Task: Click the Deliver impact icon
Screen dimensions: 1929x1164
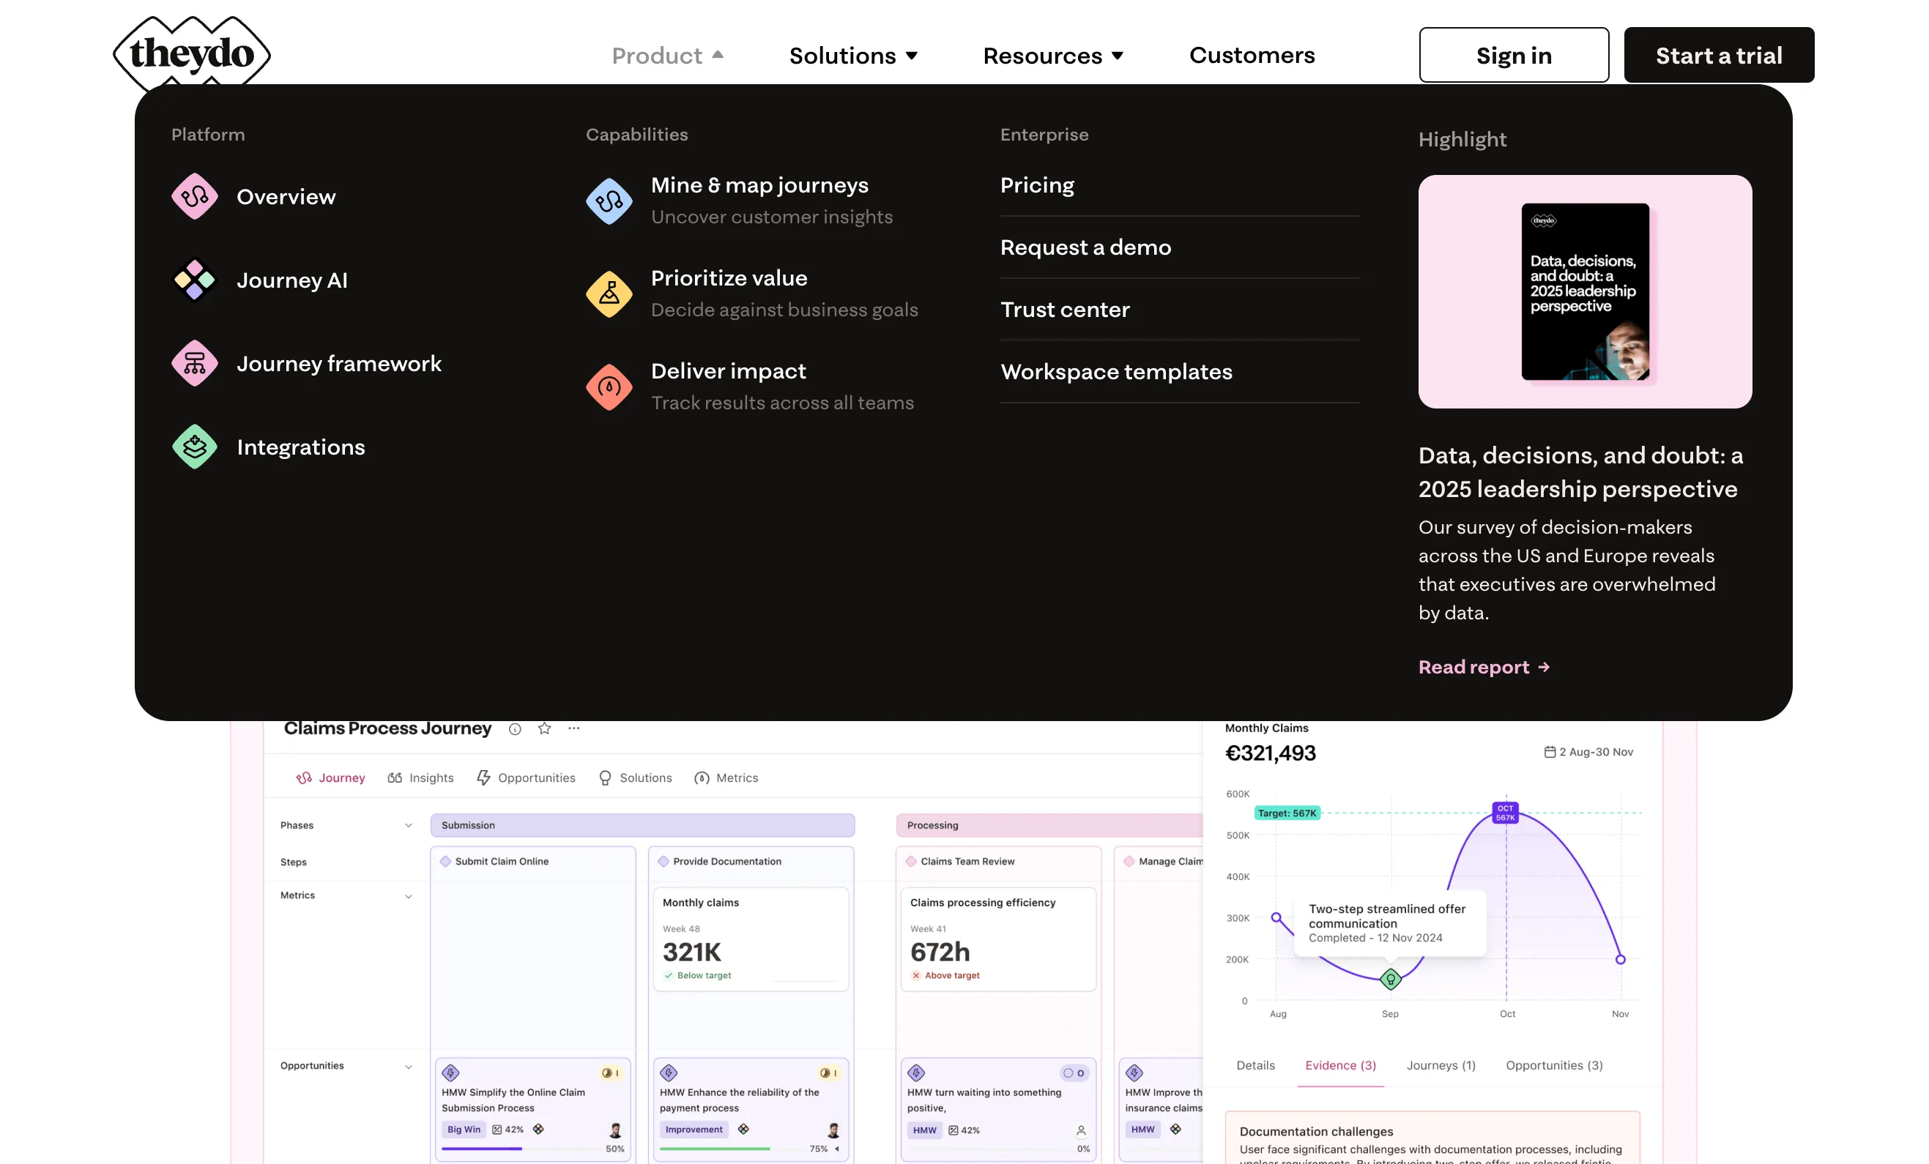Action: click(x=609, y=387)
